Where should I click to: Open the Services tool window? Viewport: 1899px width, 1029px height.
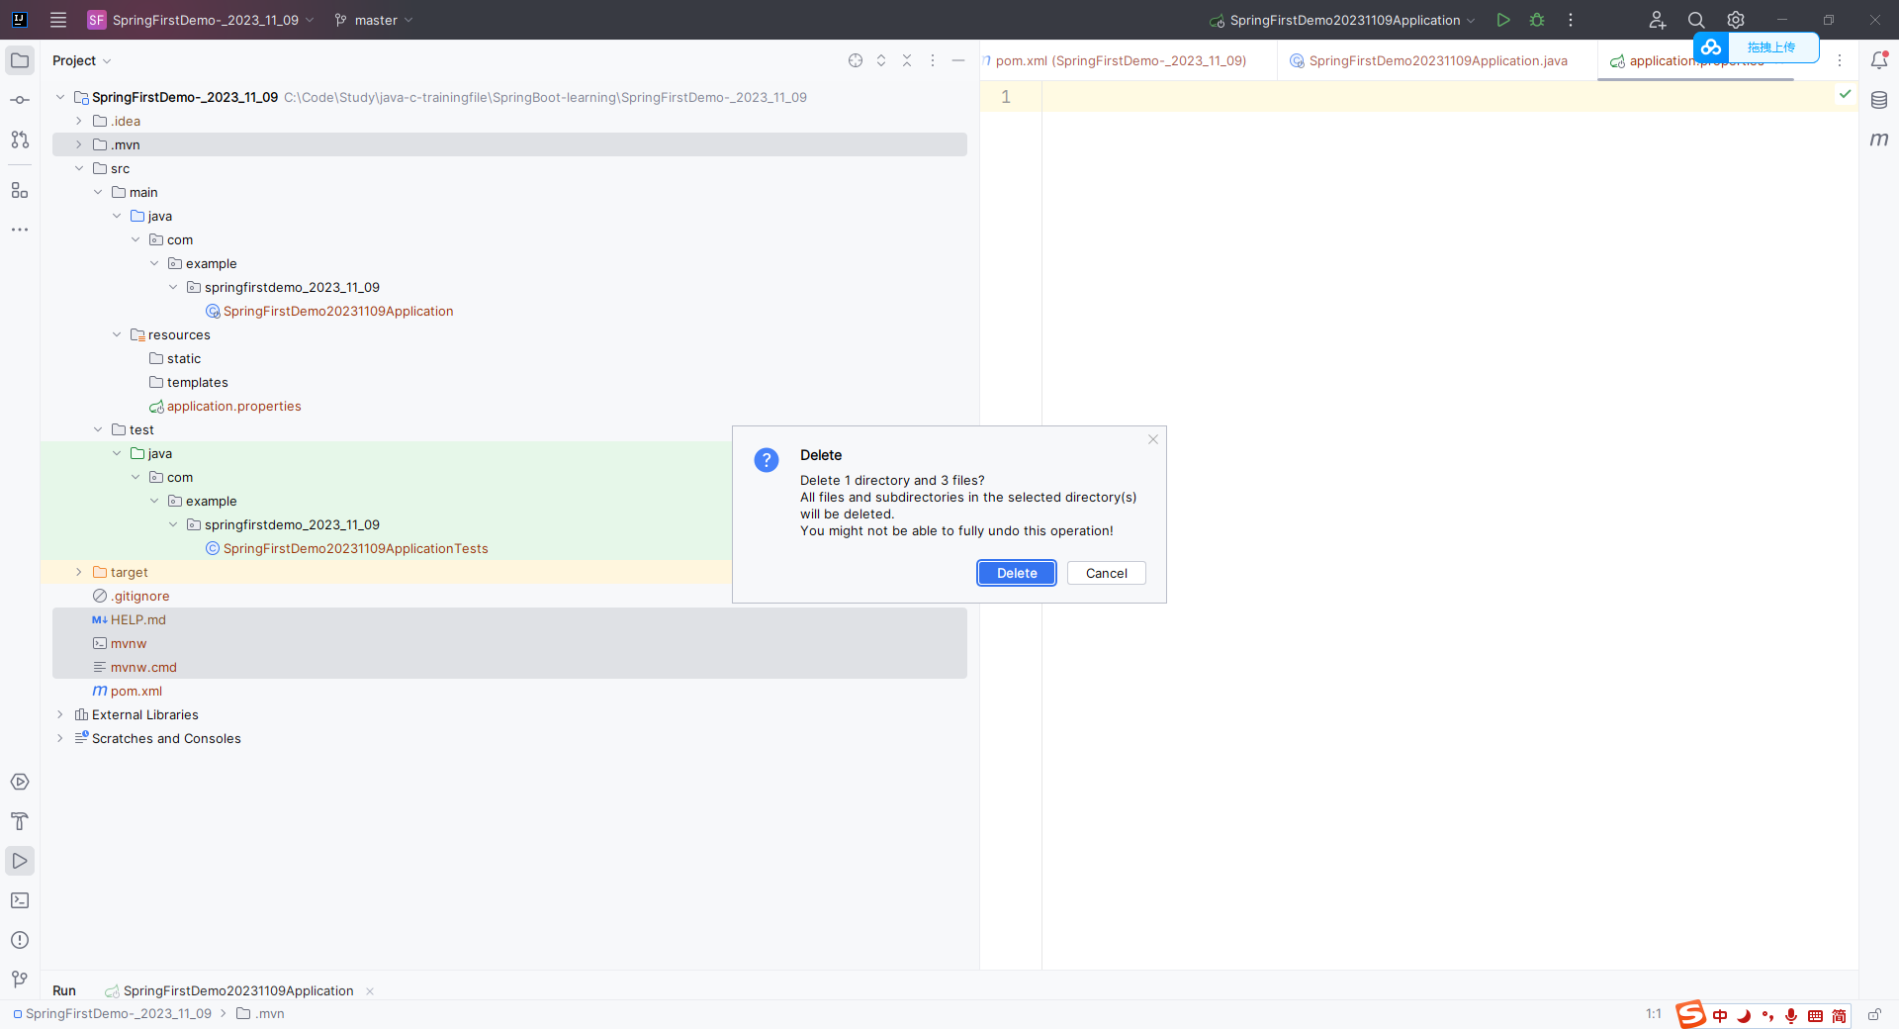[20, 782]
